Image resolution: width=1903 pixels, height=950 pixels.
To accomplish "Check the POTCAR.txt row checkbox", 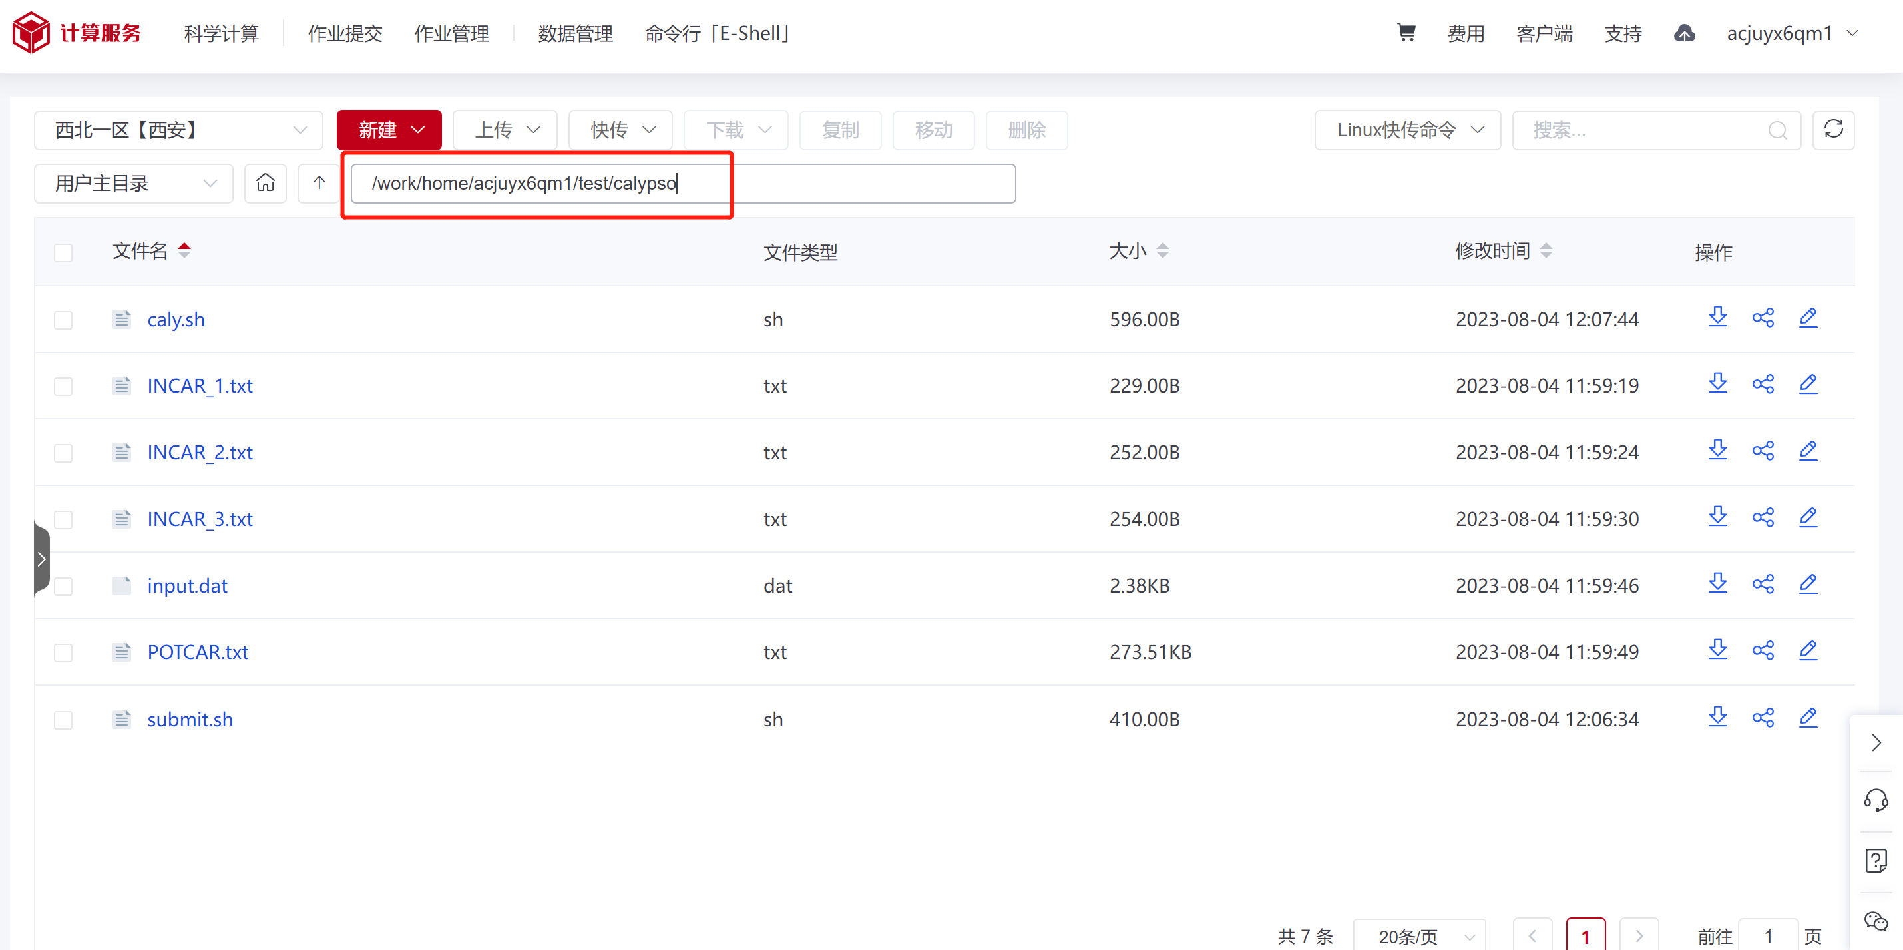I will point(63,652).
